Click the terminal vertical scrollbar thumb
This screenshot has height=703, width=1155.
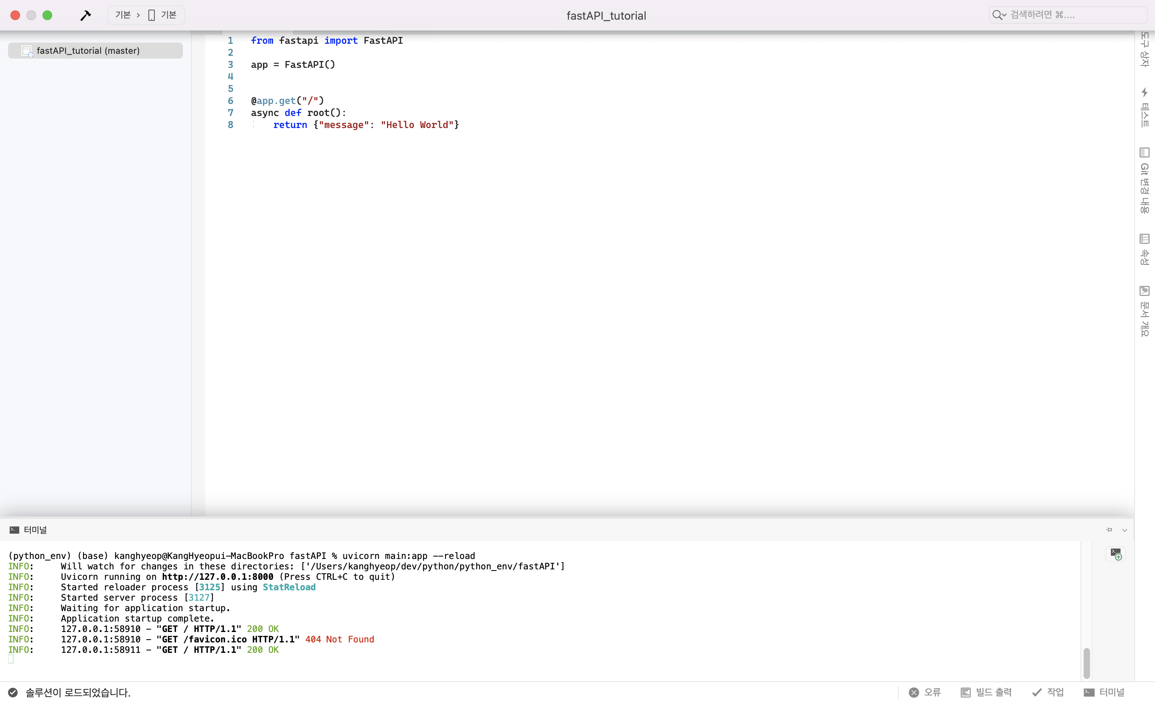coord(1086,662)
